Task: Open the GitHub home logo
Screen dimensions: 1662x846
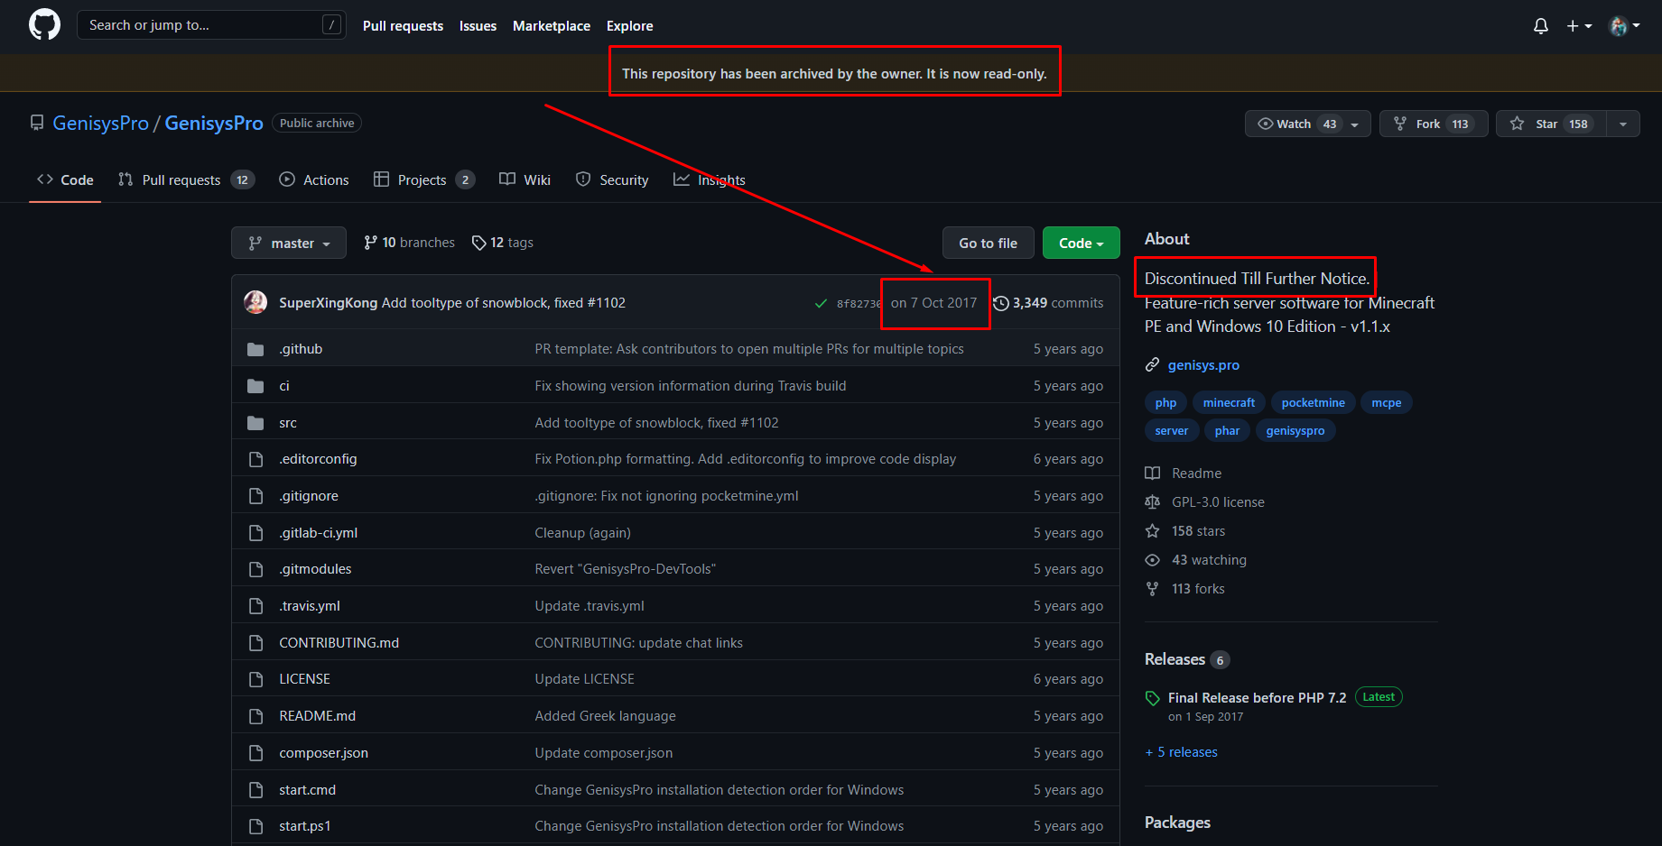Action: click(44, 25)
